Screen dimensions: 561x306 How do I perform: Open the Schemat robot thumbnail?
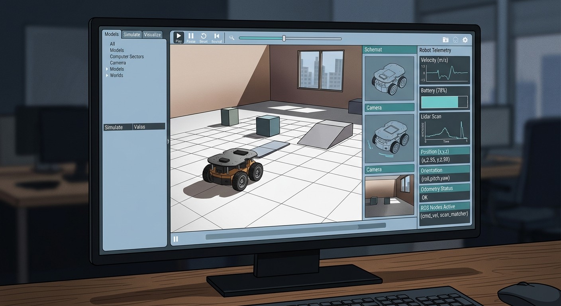coord(389,78)
